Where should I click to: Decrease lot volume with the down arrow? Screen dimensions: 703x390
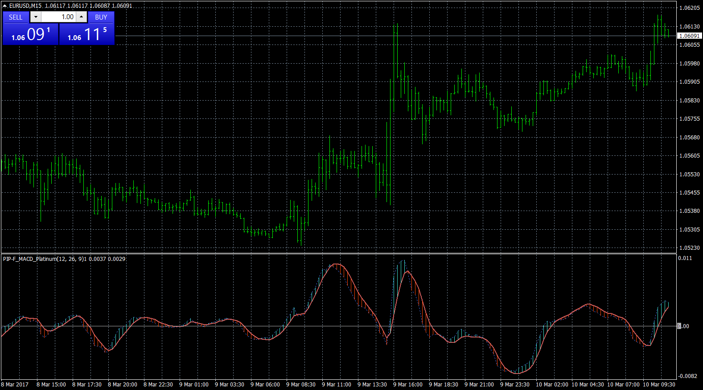[x=36, y=17]
